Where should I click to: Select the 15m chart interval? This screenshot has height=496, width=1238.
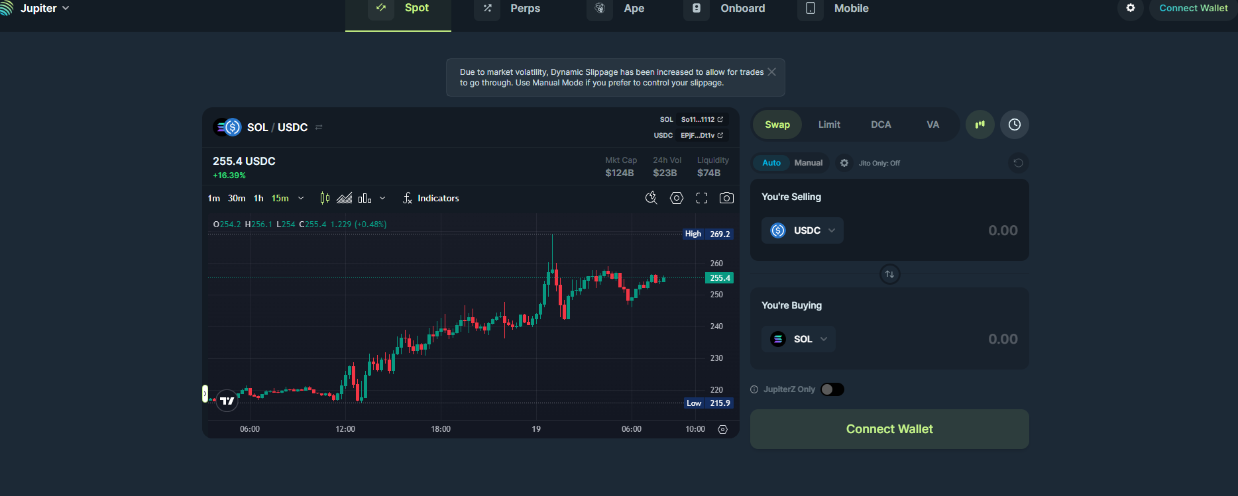(x=280, y=198)
